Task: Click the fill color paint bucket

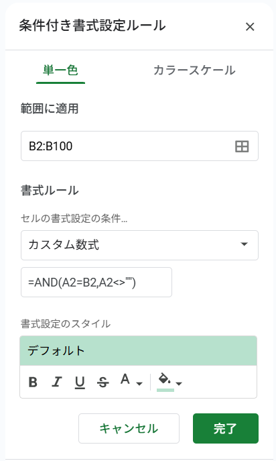Action: tap(165, 378)
